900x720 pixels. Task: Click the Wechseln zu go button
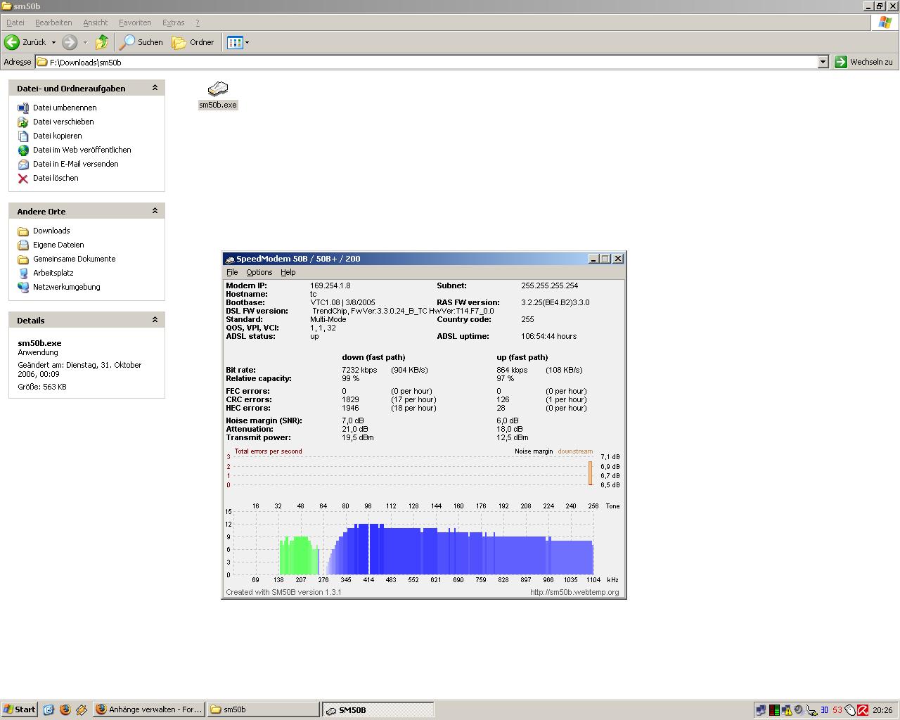[x=863, y=62]
